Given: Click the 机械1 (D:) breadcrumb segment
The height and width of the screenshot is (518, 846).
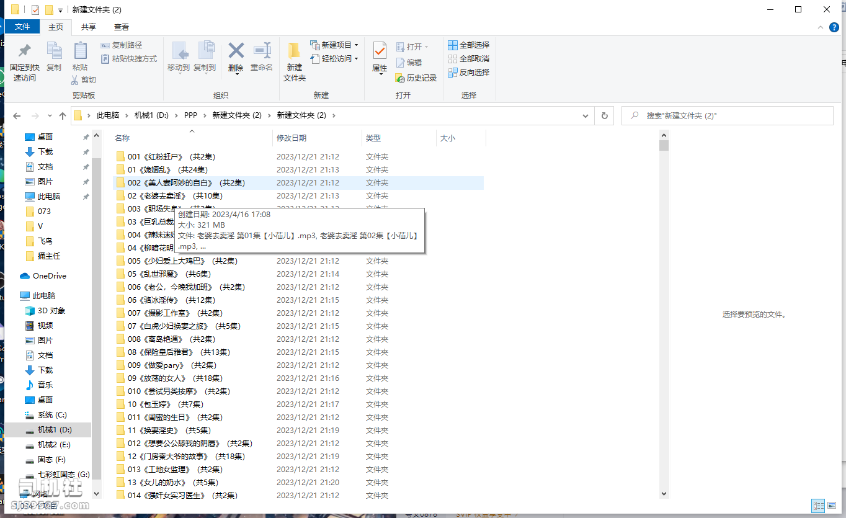Looking at the screenshot, I should tap(151, 115).
